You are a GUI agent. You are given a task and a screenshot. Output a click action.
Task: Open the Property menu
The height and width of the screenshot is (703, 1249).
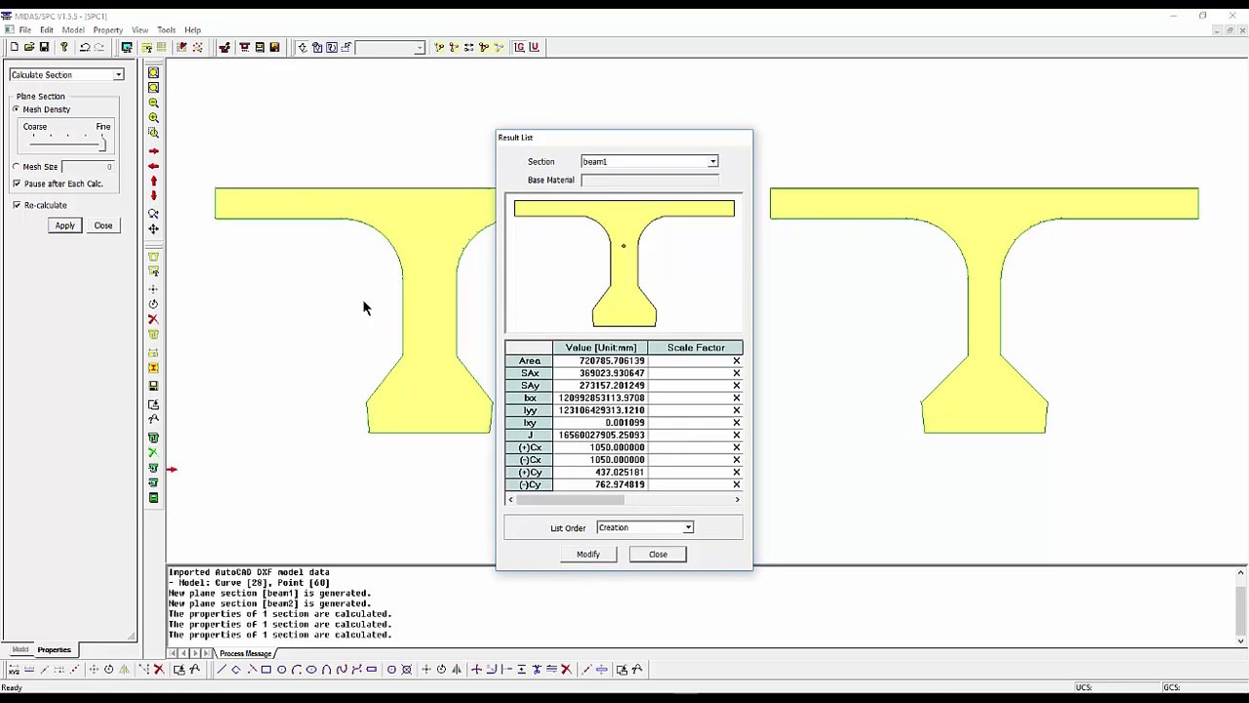coord(108,30)
